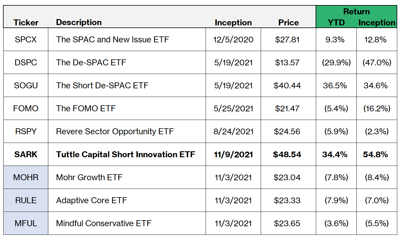The height and width of the screenshot is (239, 402).
Task: Click the green Return header label
Action: [356, 12]
